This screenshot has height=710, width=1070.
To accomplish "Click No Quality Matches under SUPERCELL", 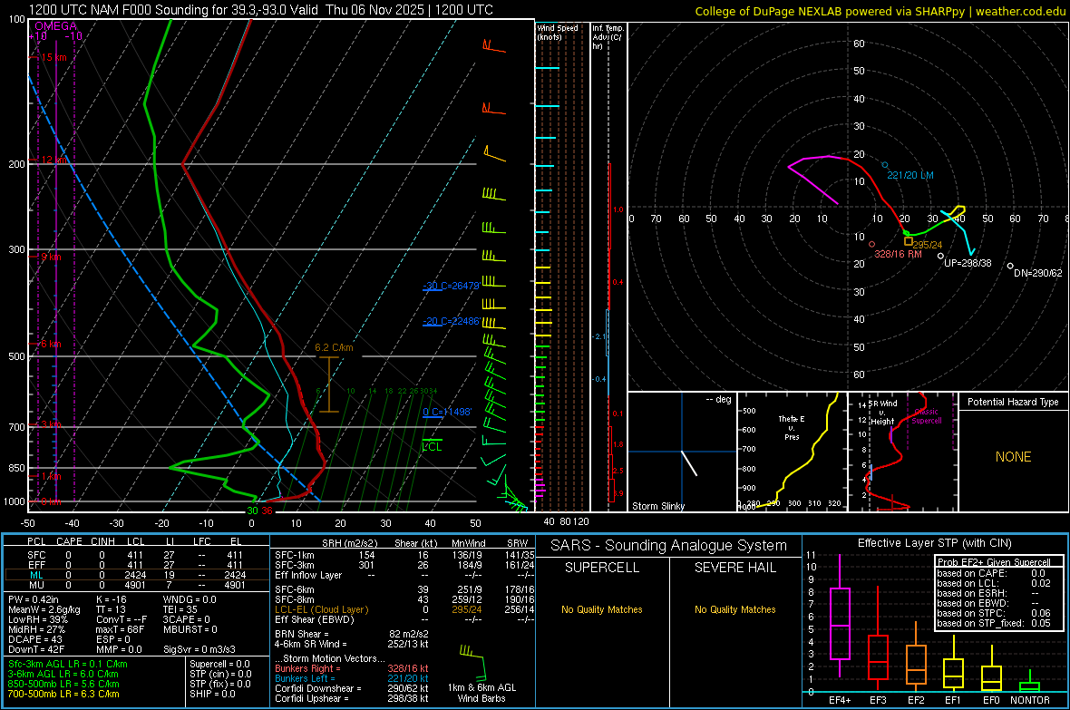I will pos(602,609).
